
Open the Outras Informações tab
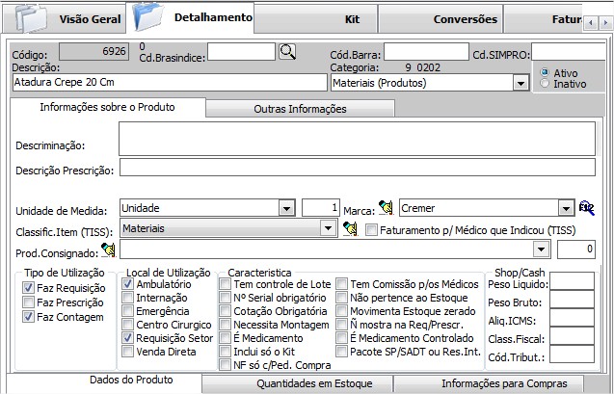coord(300,109)
